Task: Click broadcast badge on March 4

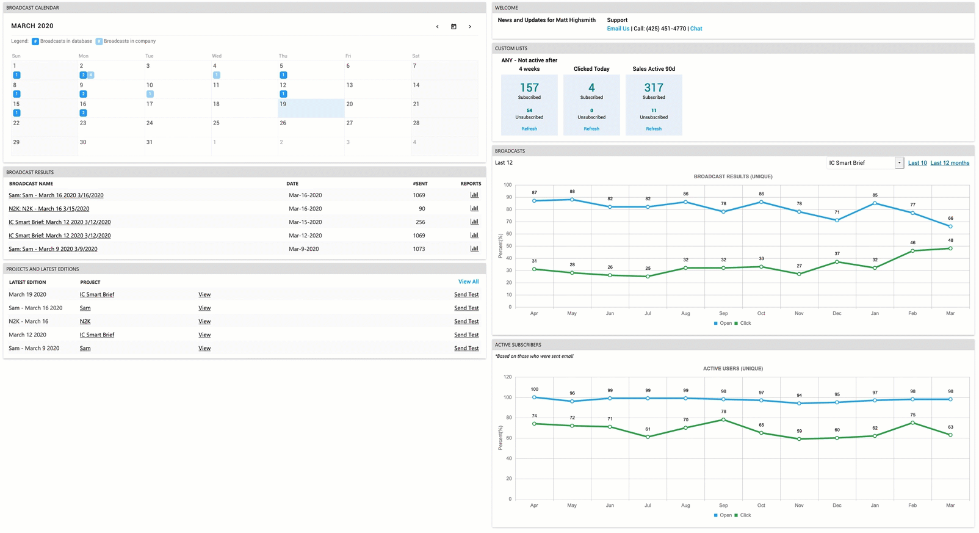Action: (x=216, y=75)
